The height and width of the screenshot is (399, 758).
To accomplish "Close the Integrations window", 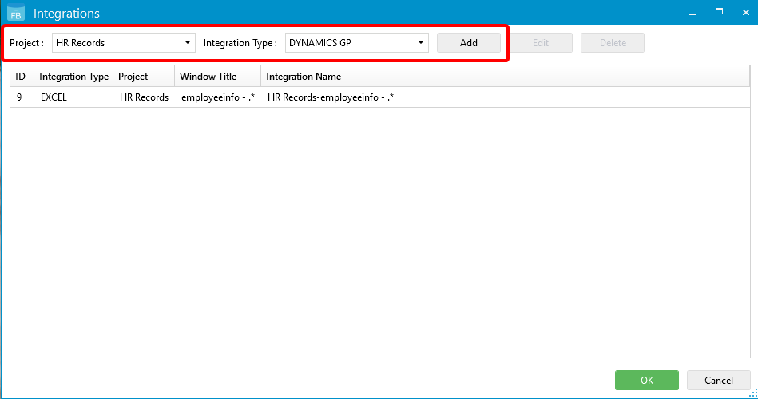I will click(744, 12).
